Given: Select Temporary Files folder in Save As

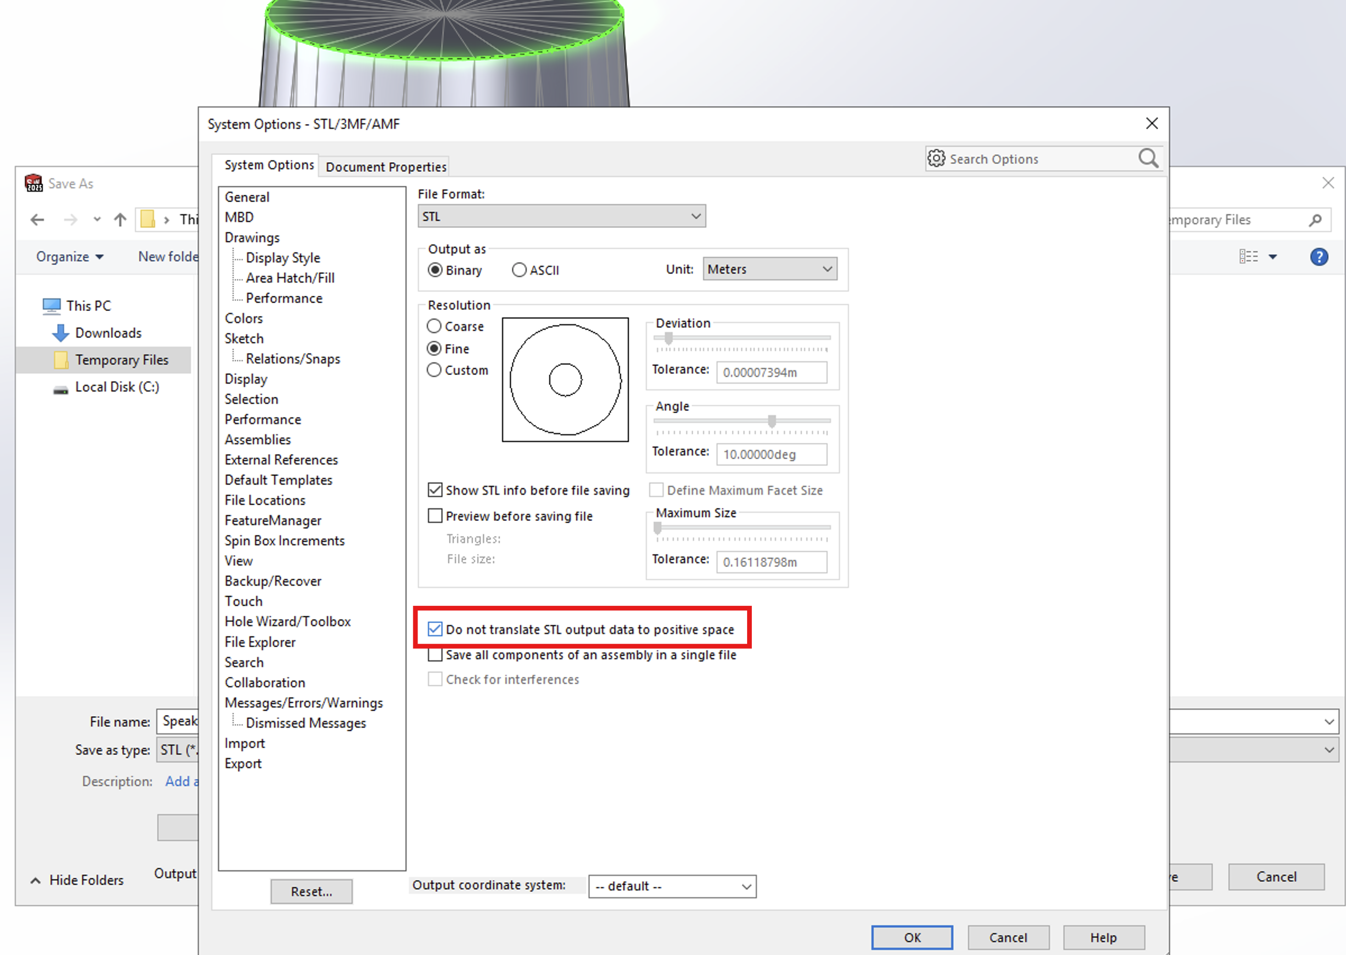Looking at the screenshot, I should (104, 360).
